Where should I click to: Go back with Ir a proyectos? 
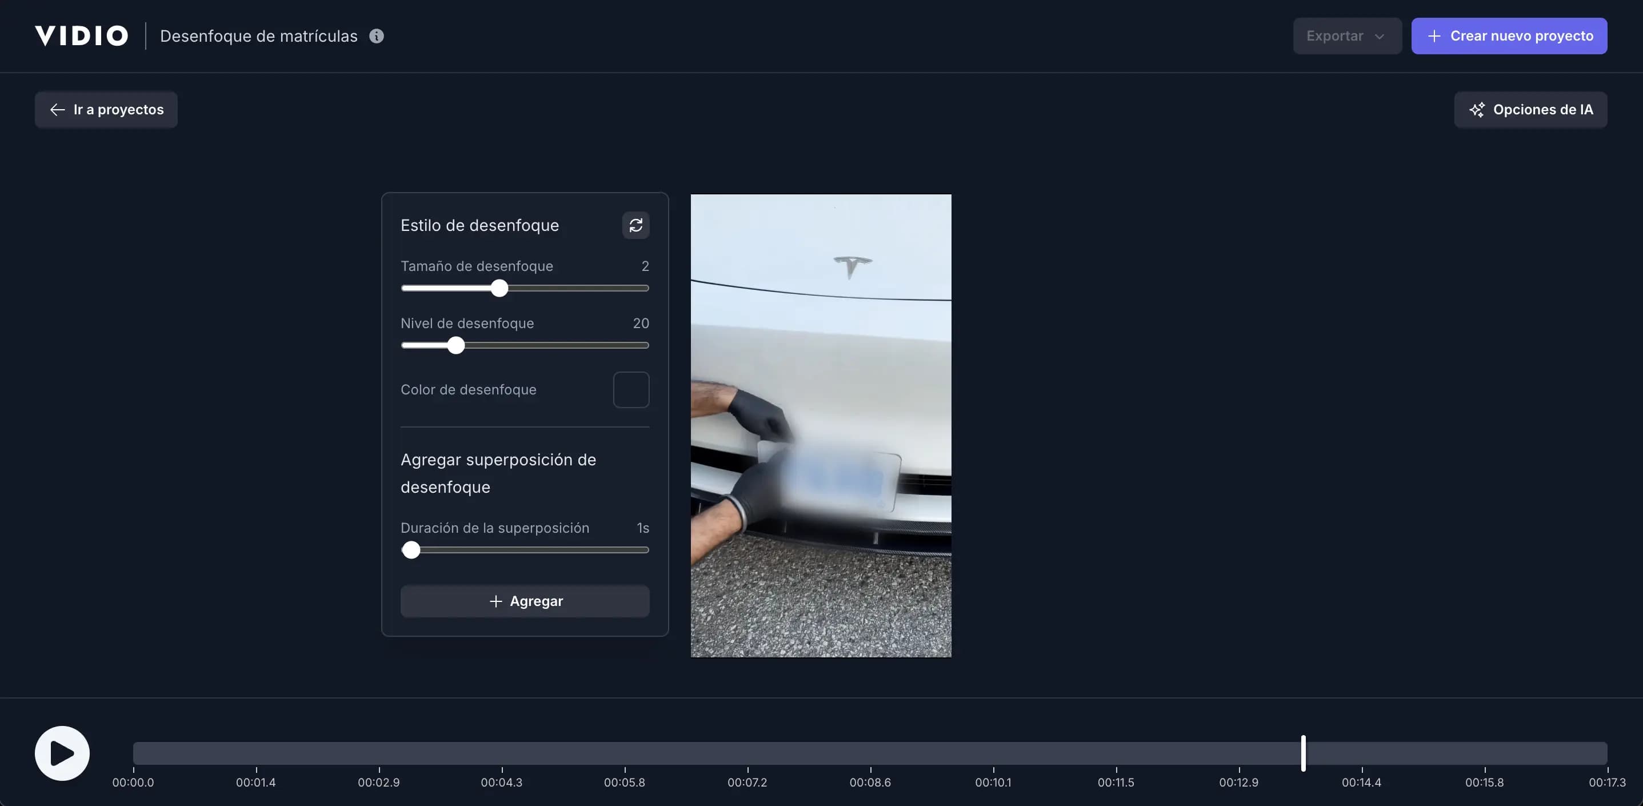(x=106, y=110)
